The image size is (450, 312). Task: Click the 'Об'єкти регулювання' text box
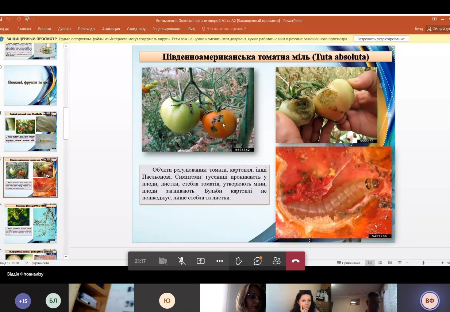(204, 184)
